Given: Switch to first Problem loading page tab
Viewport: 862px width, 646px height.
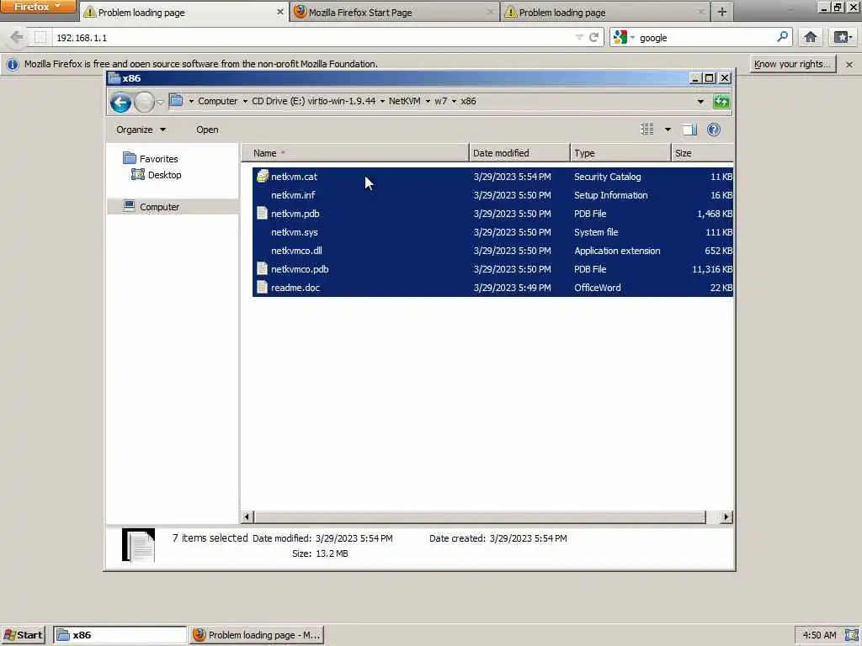Looking at the screenshot, I should coord(184,12).
